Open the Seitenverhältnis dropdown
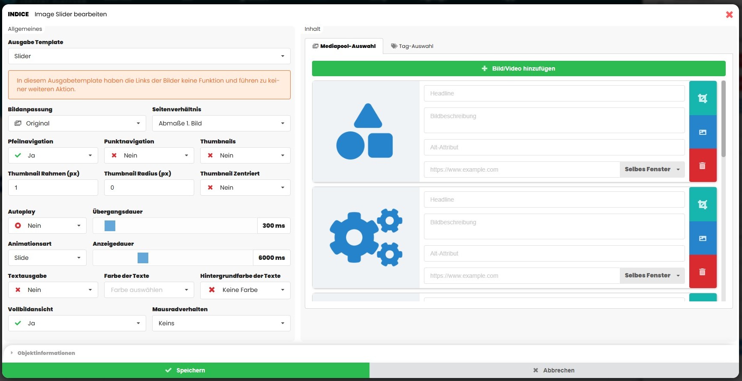Viewport: 742px width, 381px height. (x=221, y=123)
